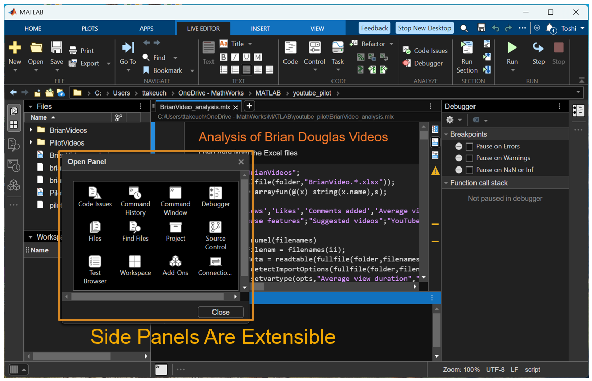Open the Source Control panel

point(216,235)
